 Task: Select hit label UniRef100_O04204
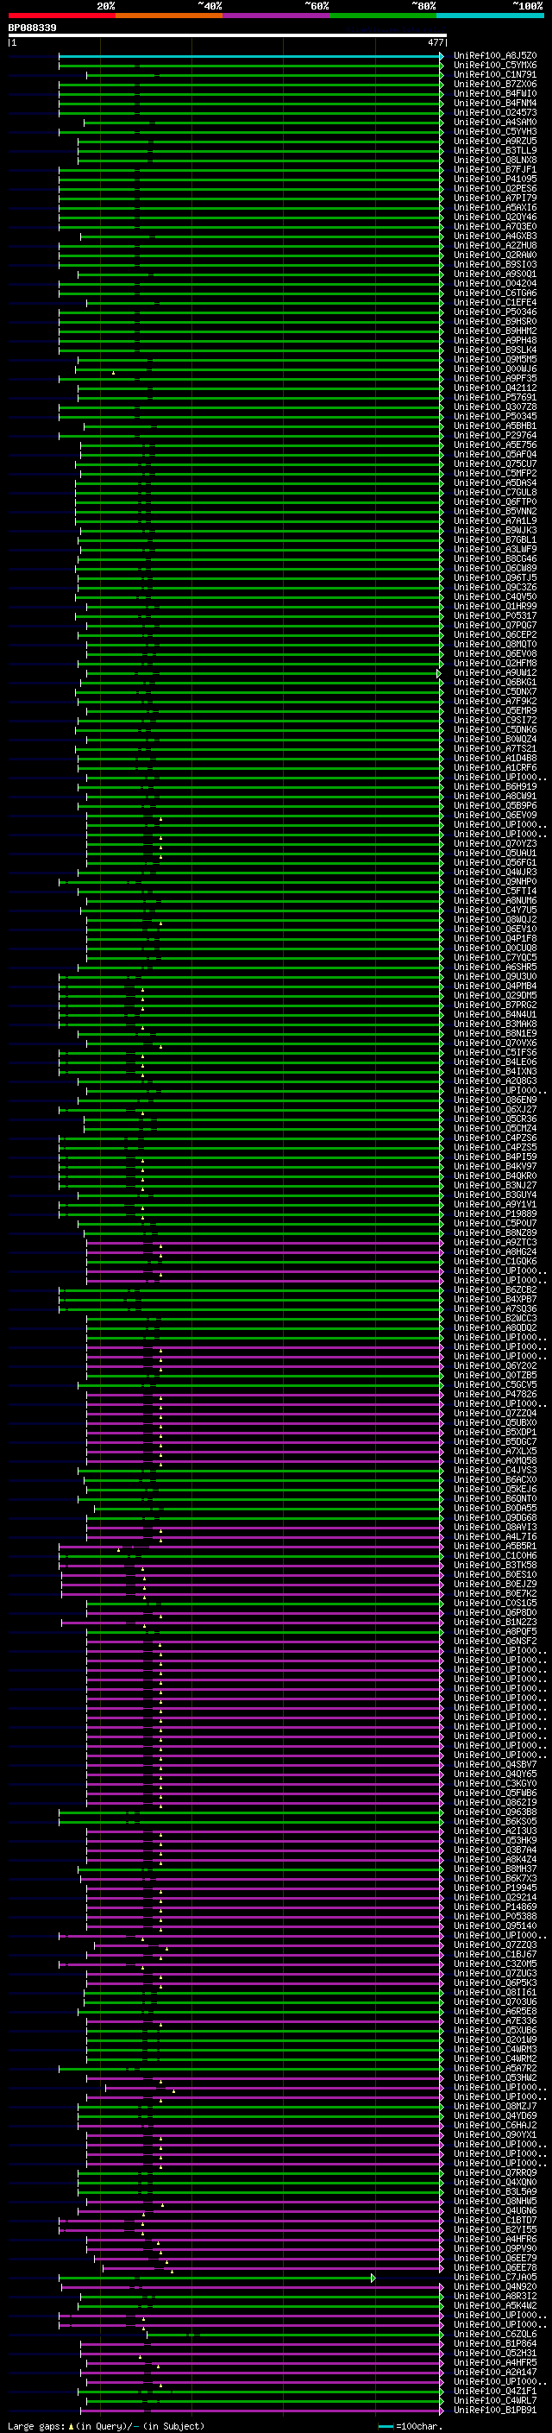click(x=495, y=283)
